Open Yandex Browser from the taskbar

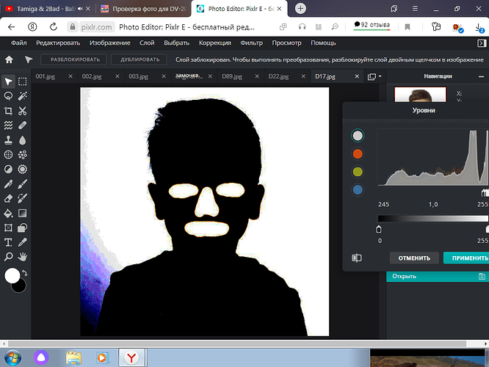coord(131,357)
